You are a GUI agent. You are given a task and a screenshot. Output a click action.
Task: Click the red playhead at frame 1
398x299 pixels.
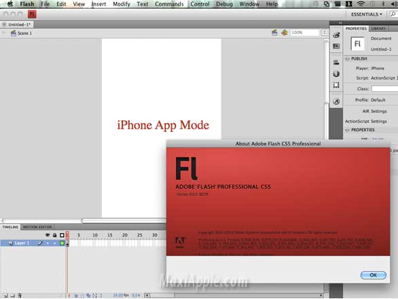pyautogui.click(x=67, y=234)
